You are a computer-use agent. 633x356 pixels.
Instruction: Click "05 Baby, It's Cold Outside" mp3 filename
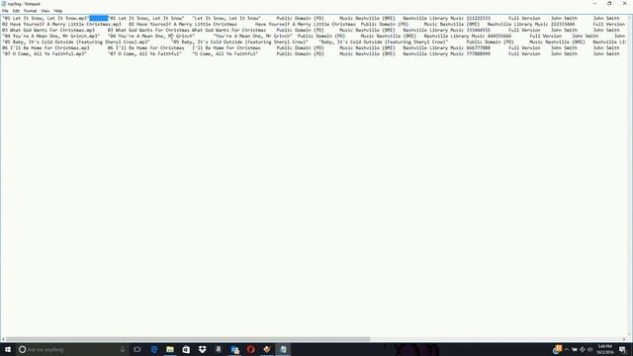click(76, 42)
